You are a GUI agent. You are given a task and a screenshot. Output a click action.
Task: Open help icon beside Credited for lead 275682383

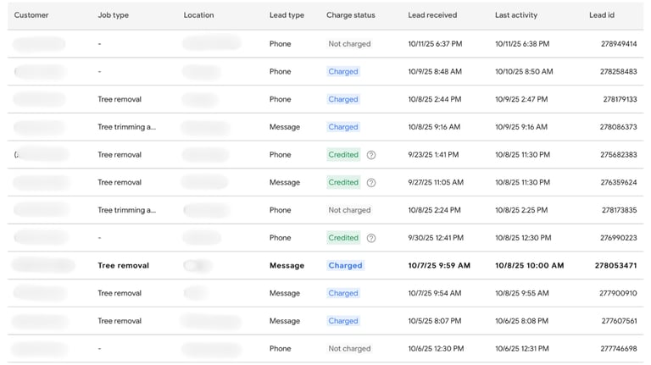click(371, 155)
